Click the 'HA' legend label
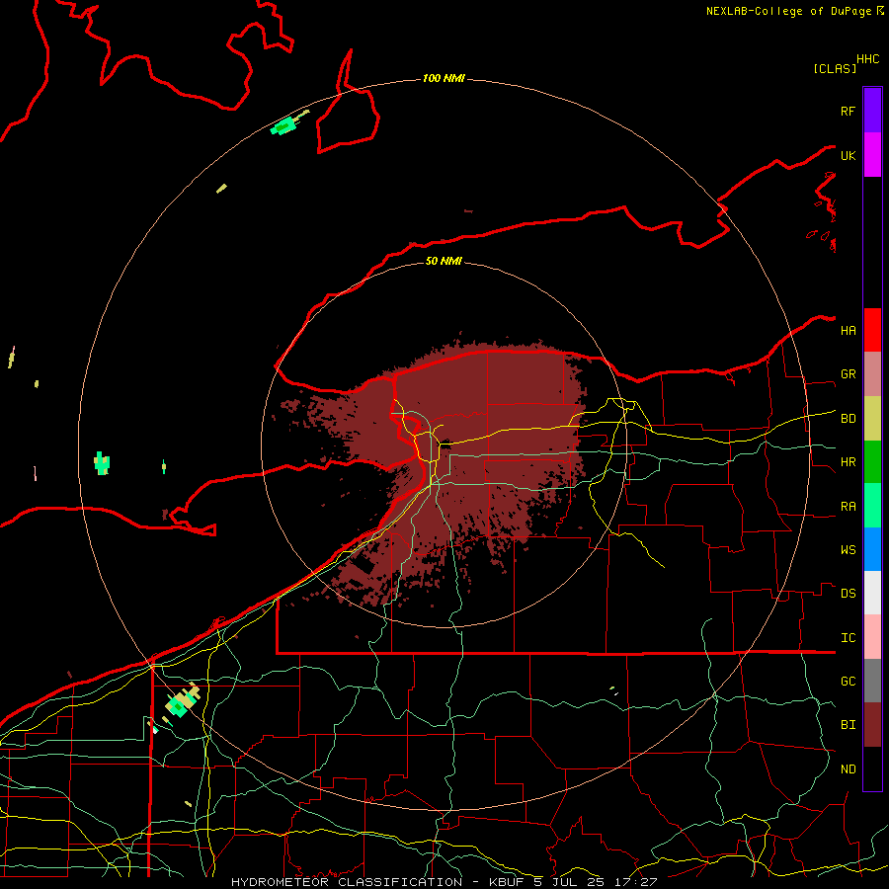Viewport: 889px width, 889px height. pyautogui.click(x=848, y=331)
